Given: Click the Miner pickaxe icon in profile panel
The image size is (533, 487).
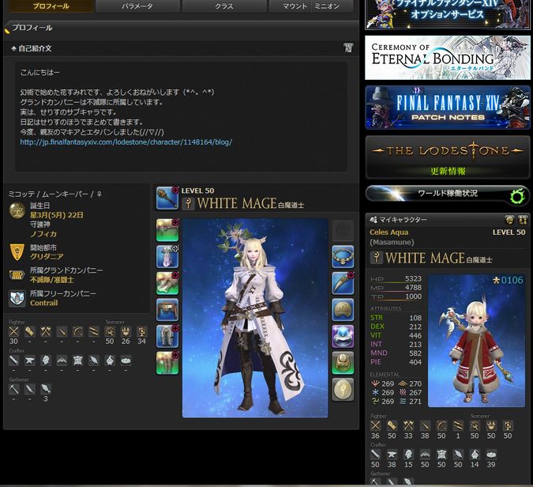Looking at the screenshot, I should 13,389.
